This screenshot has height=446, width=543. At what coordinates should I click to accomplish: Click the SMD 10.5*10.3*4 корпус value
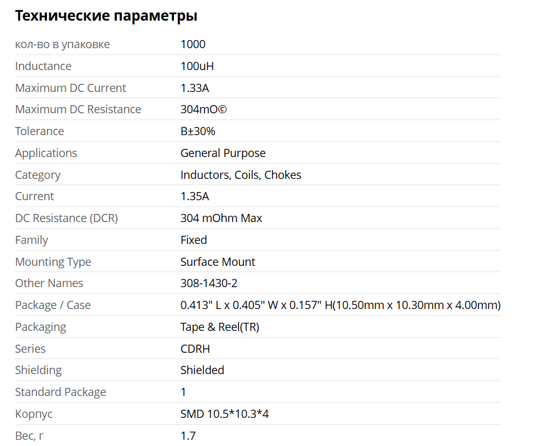(225, 414)
